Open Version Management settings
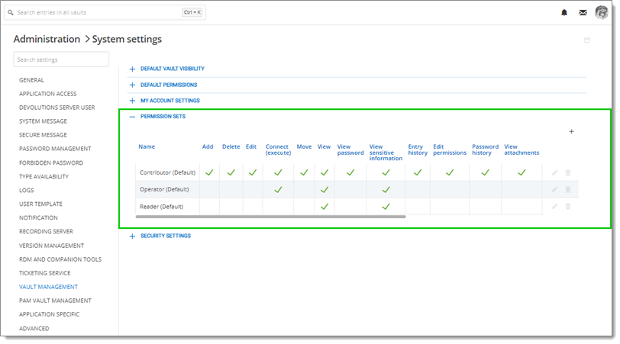 coord(51,246)
